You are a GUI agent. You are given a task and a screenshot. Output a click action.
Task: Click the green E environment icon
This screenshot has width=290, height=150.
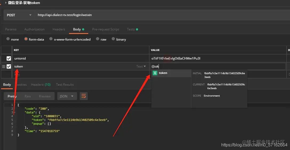tap(155, 73)
